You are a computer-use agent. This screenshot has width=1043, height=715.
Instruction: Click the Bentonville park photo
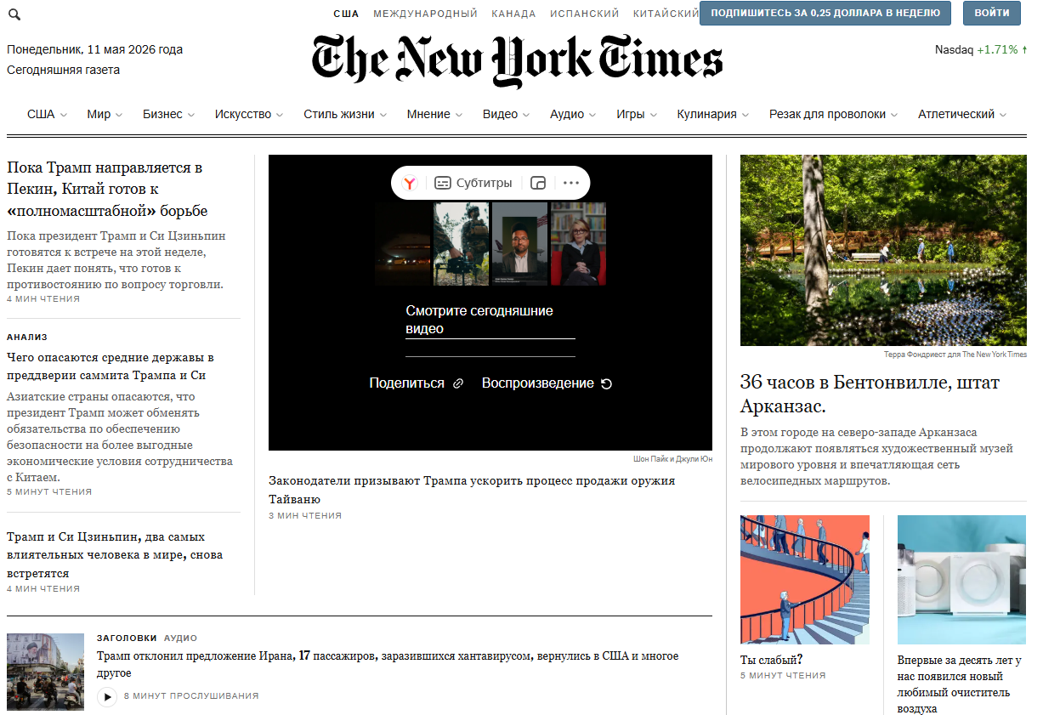pos(883,250)
